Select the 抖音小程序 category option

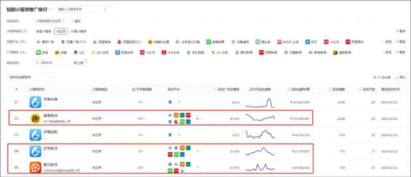[78, 31]
